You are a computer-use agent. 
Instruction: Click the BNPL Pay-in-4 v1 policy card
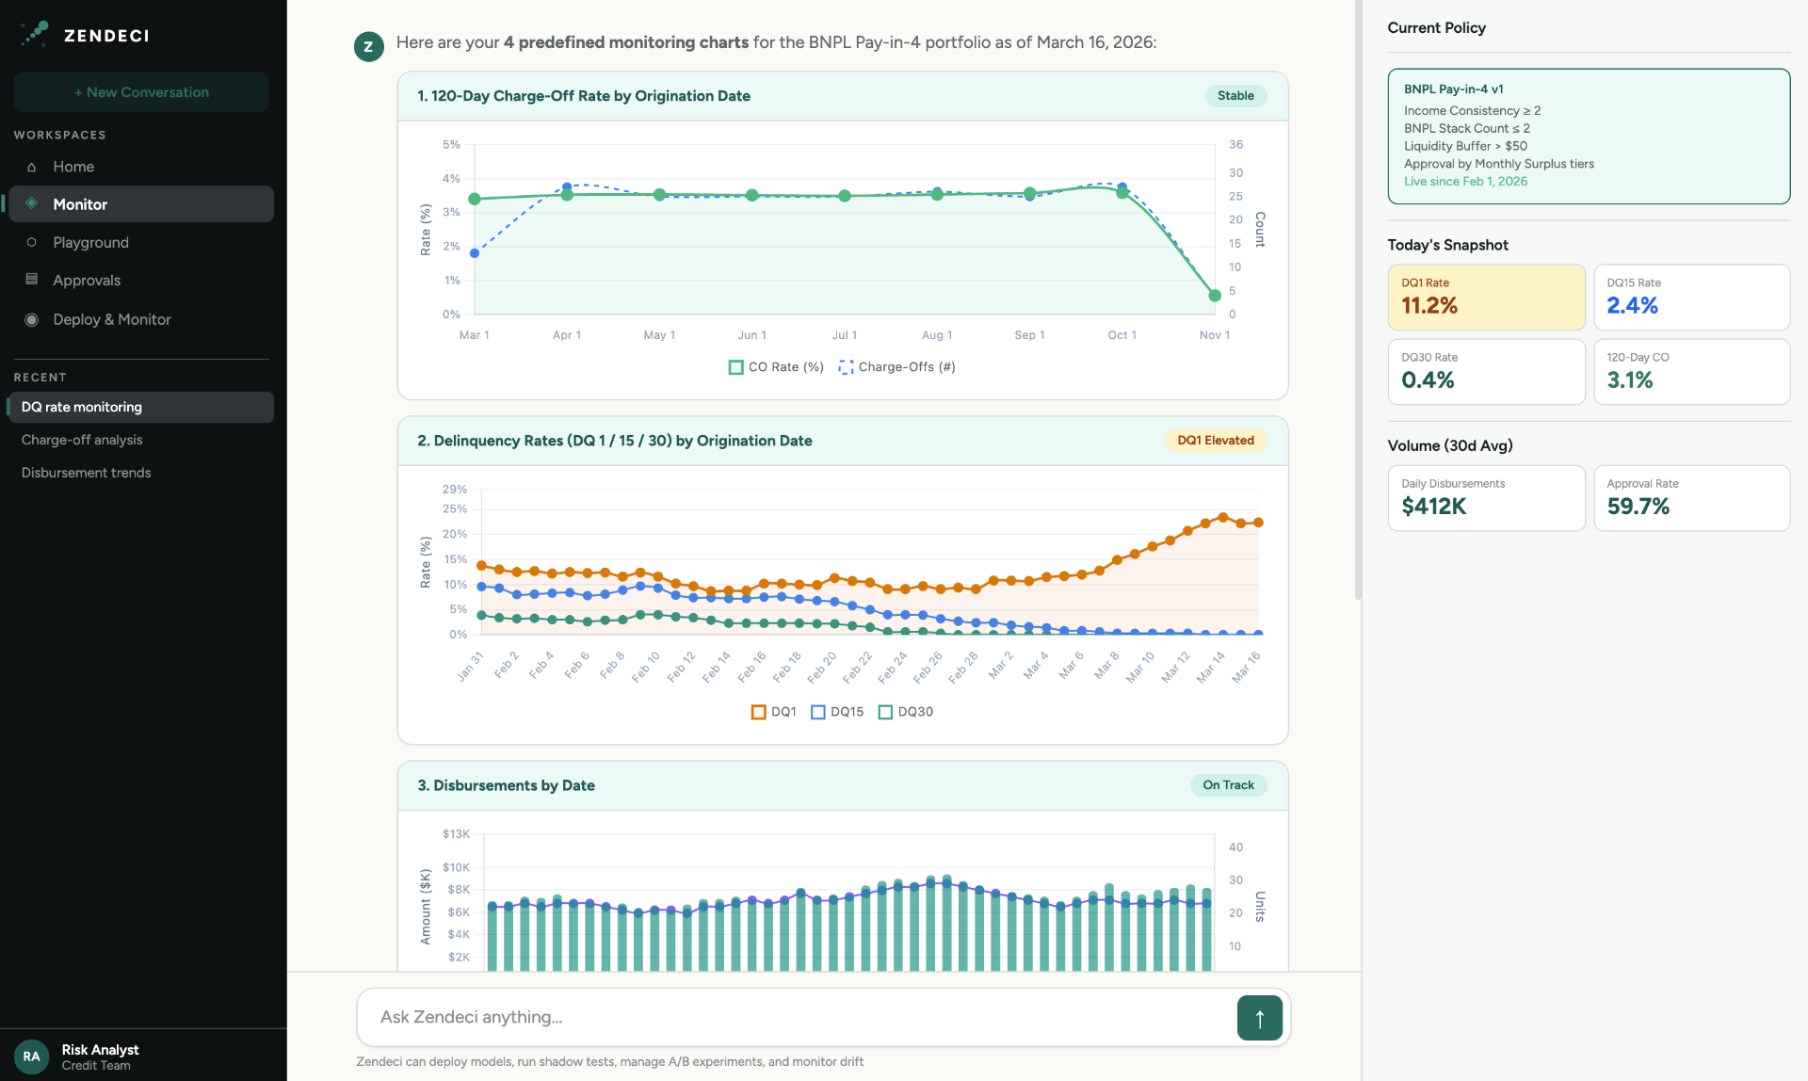point(1589,137)
